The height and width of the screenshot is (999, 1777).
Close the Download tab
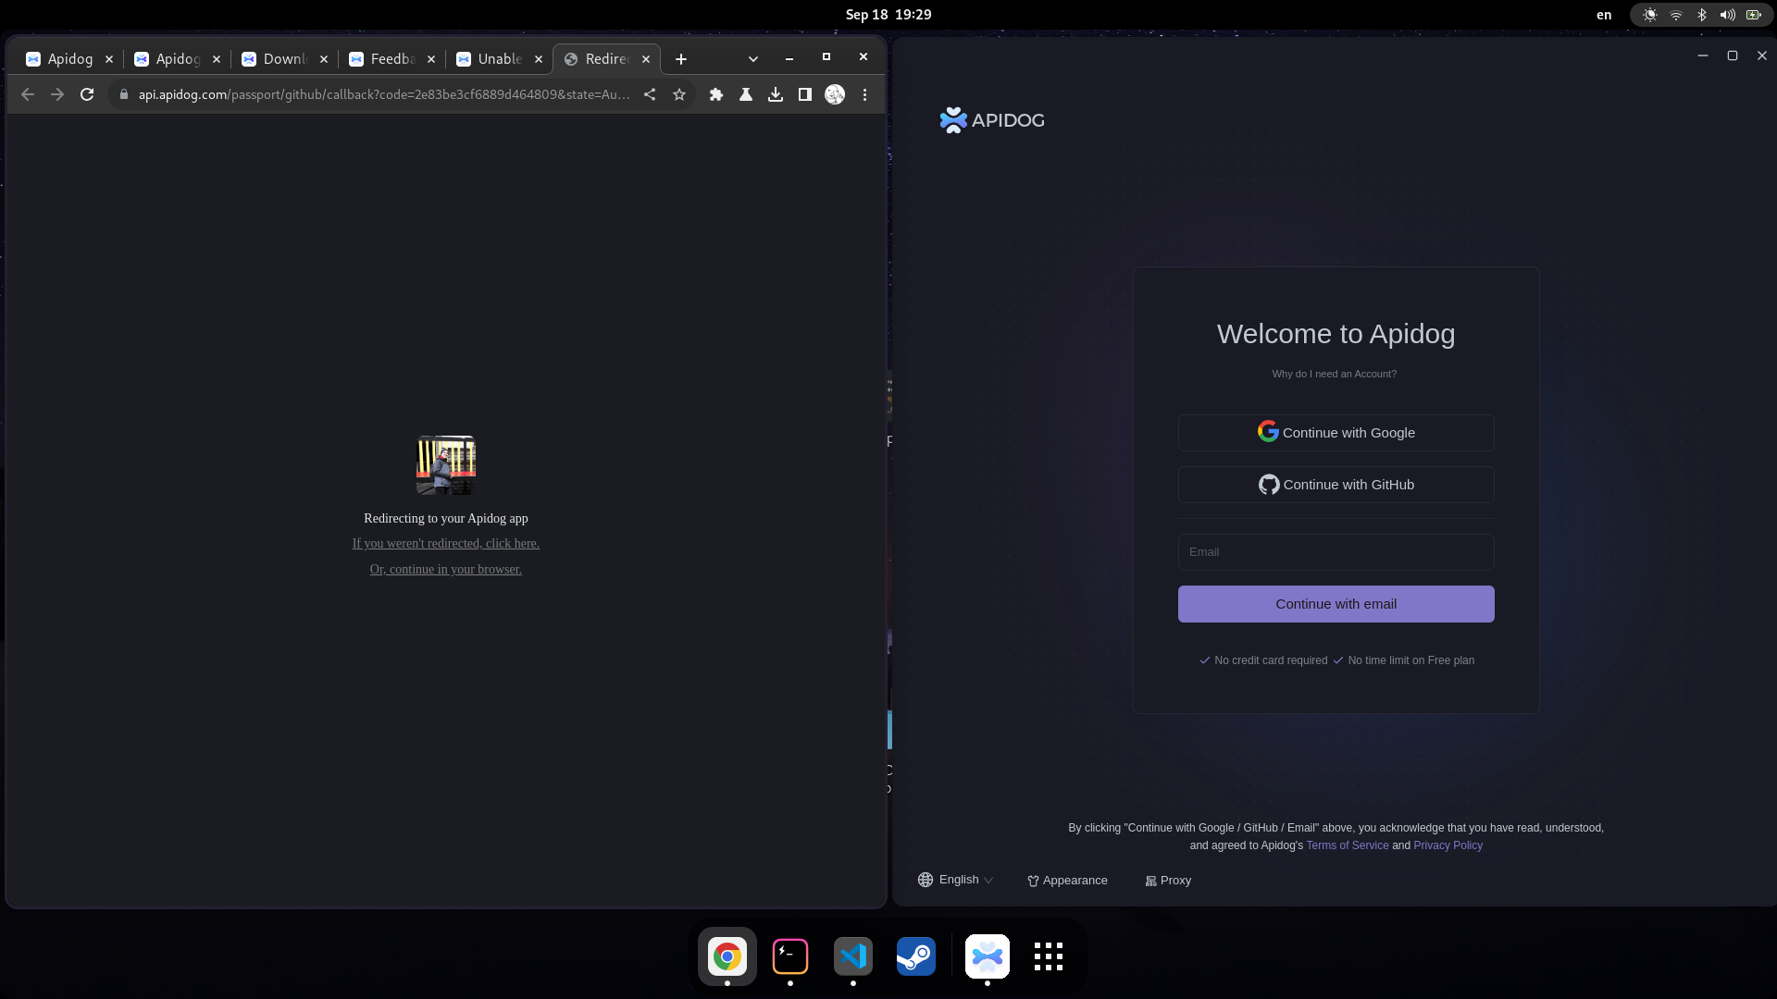[324, 59]
